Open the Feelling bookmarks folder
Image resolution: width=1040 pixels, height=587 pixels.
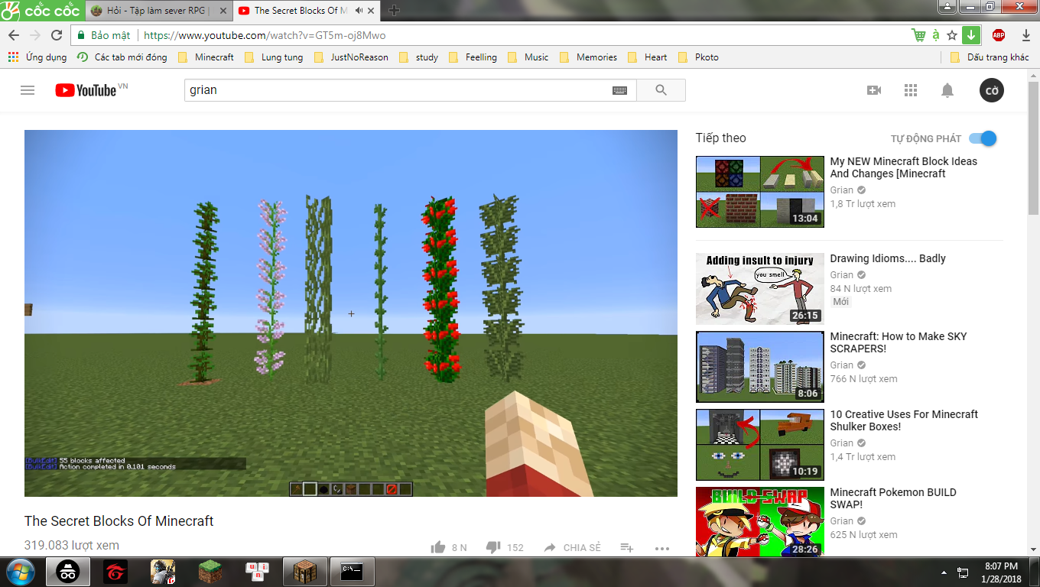(x=473, y=57)
